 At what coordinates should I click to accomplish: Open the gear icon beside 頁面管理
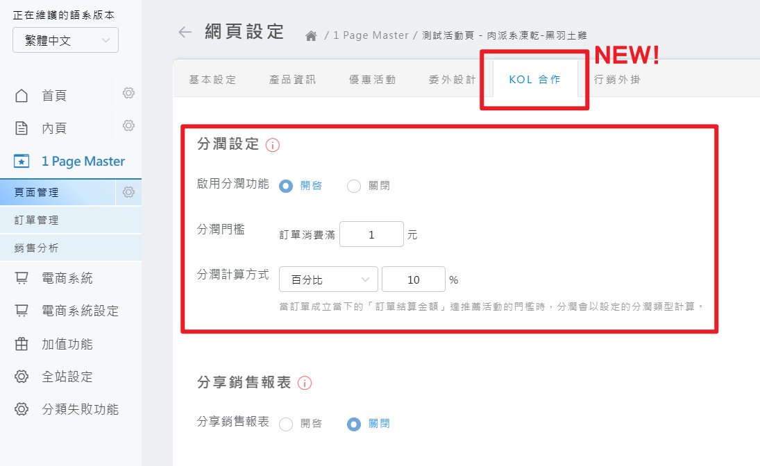[128, 192]
